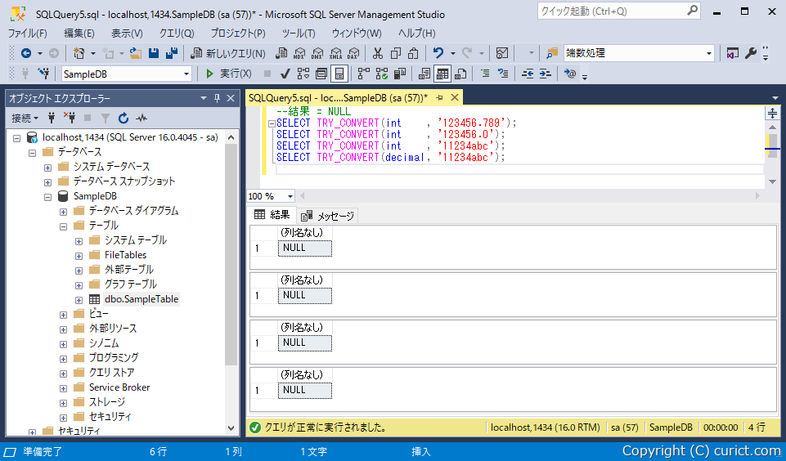Viewport: 786px width, 461px height.
Task: Switch to the メッセージ tab
Action: 328,216
